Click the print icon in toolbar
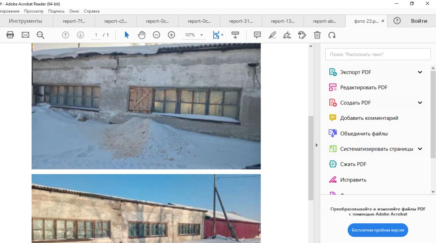Screen dimensions: 436x243 (x=10, y=35)
